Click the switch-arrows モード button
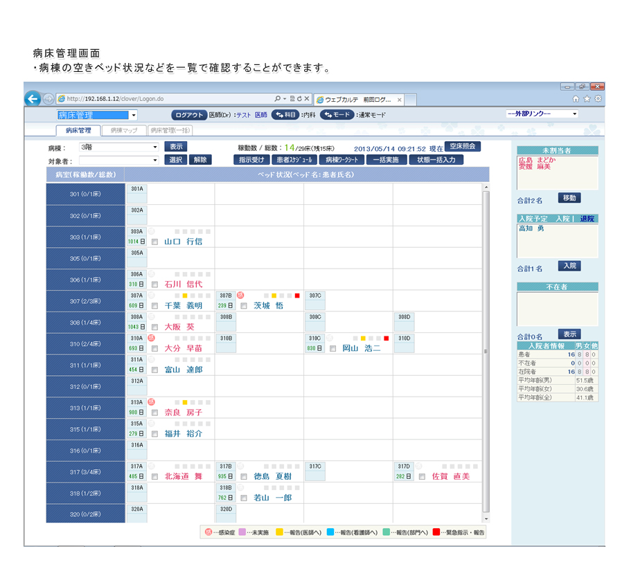638x569 pixels. click(337, 115)
